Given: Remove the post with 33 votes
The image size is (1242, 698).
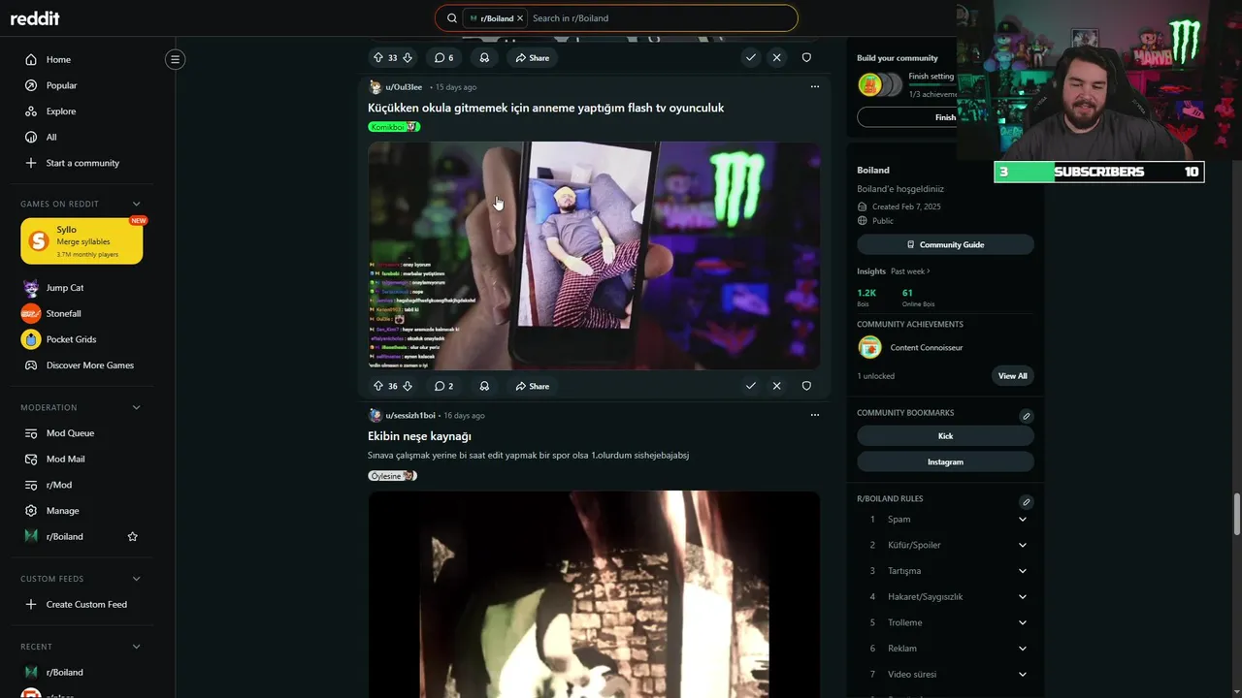Looking at the screenshot, I should 776,58.
